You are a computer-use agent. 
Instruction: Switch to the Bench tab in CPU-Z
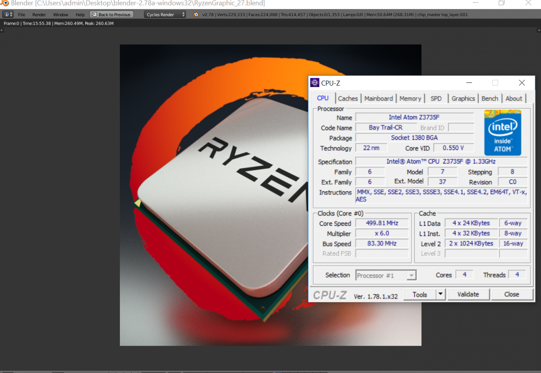(x=490, y=99)
